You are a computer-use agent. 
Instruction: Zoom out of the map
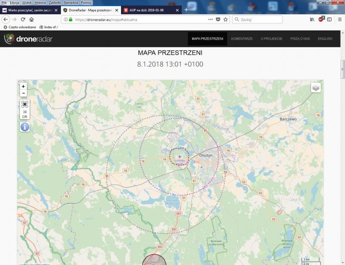pos(23,93)
